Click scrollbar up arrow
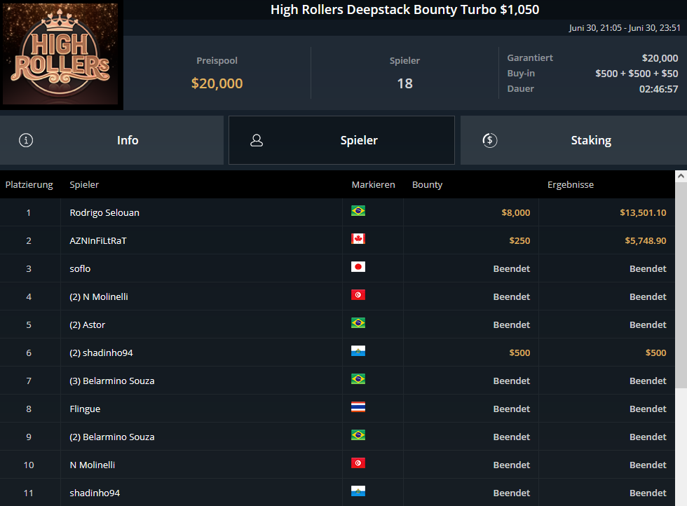Image resolution: width=687 pixels, height=506 pixels. pos(681,176)
